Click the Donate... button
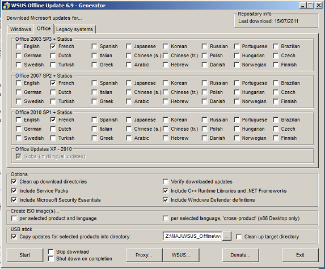The height and width of the screenshot is (269, 325). point(240,255)
